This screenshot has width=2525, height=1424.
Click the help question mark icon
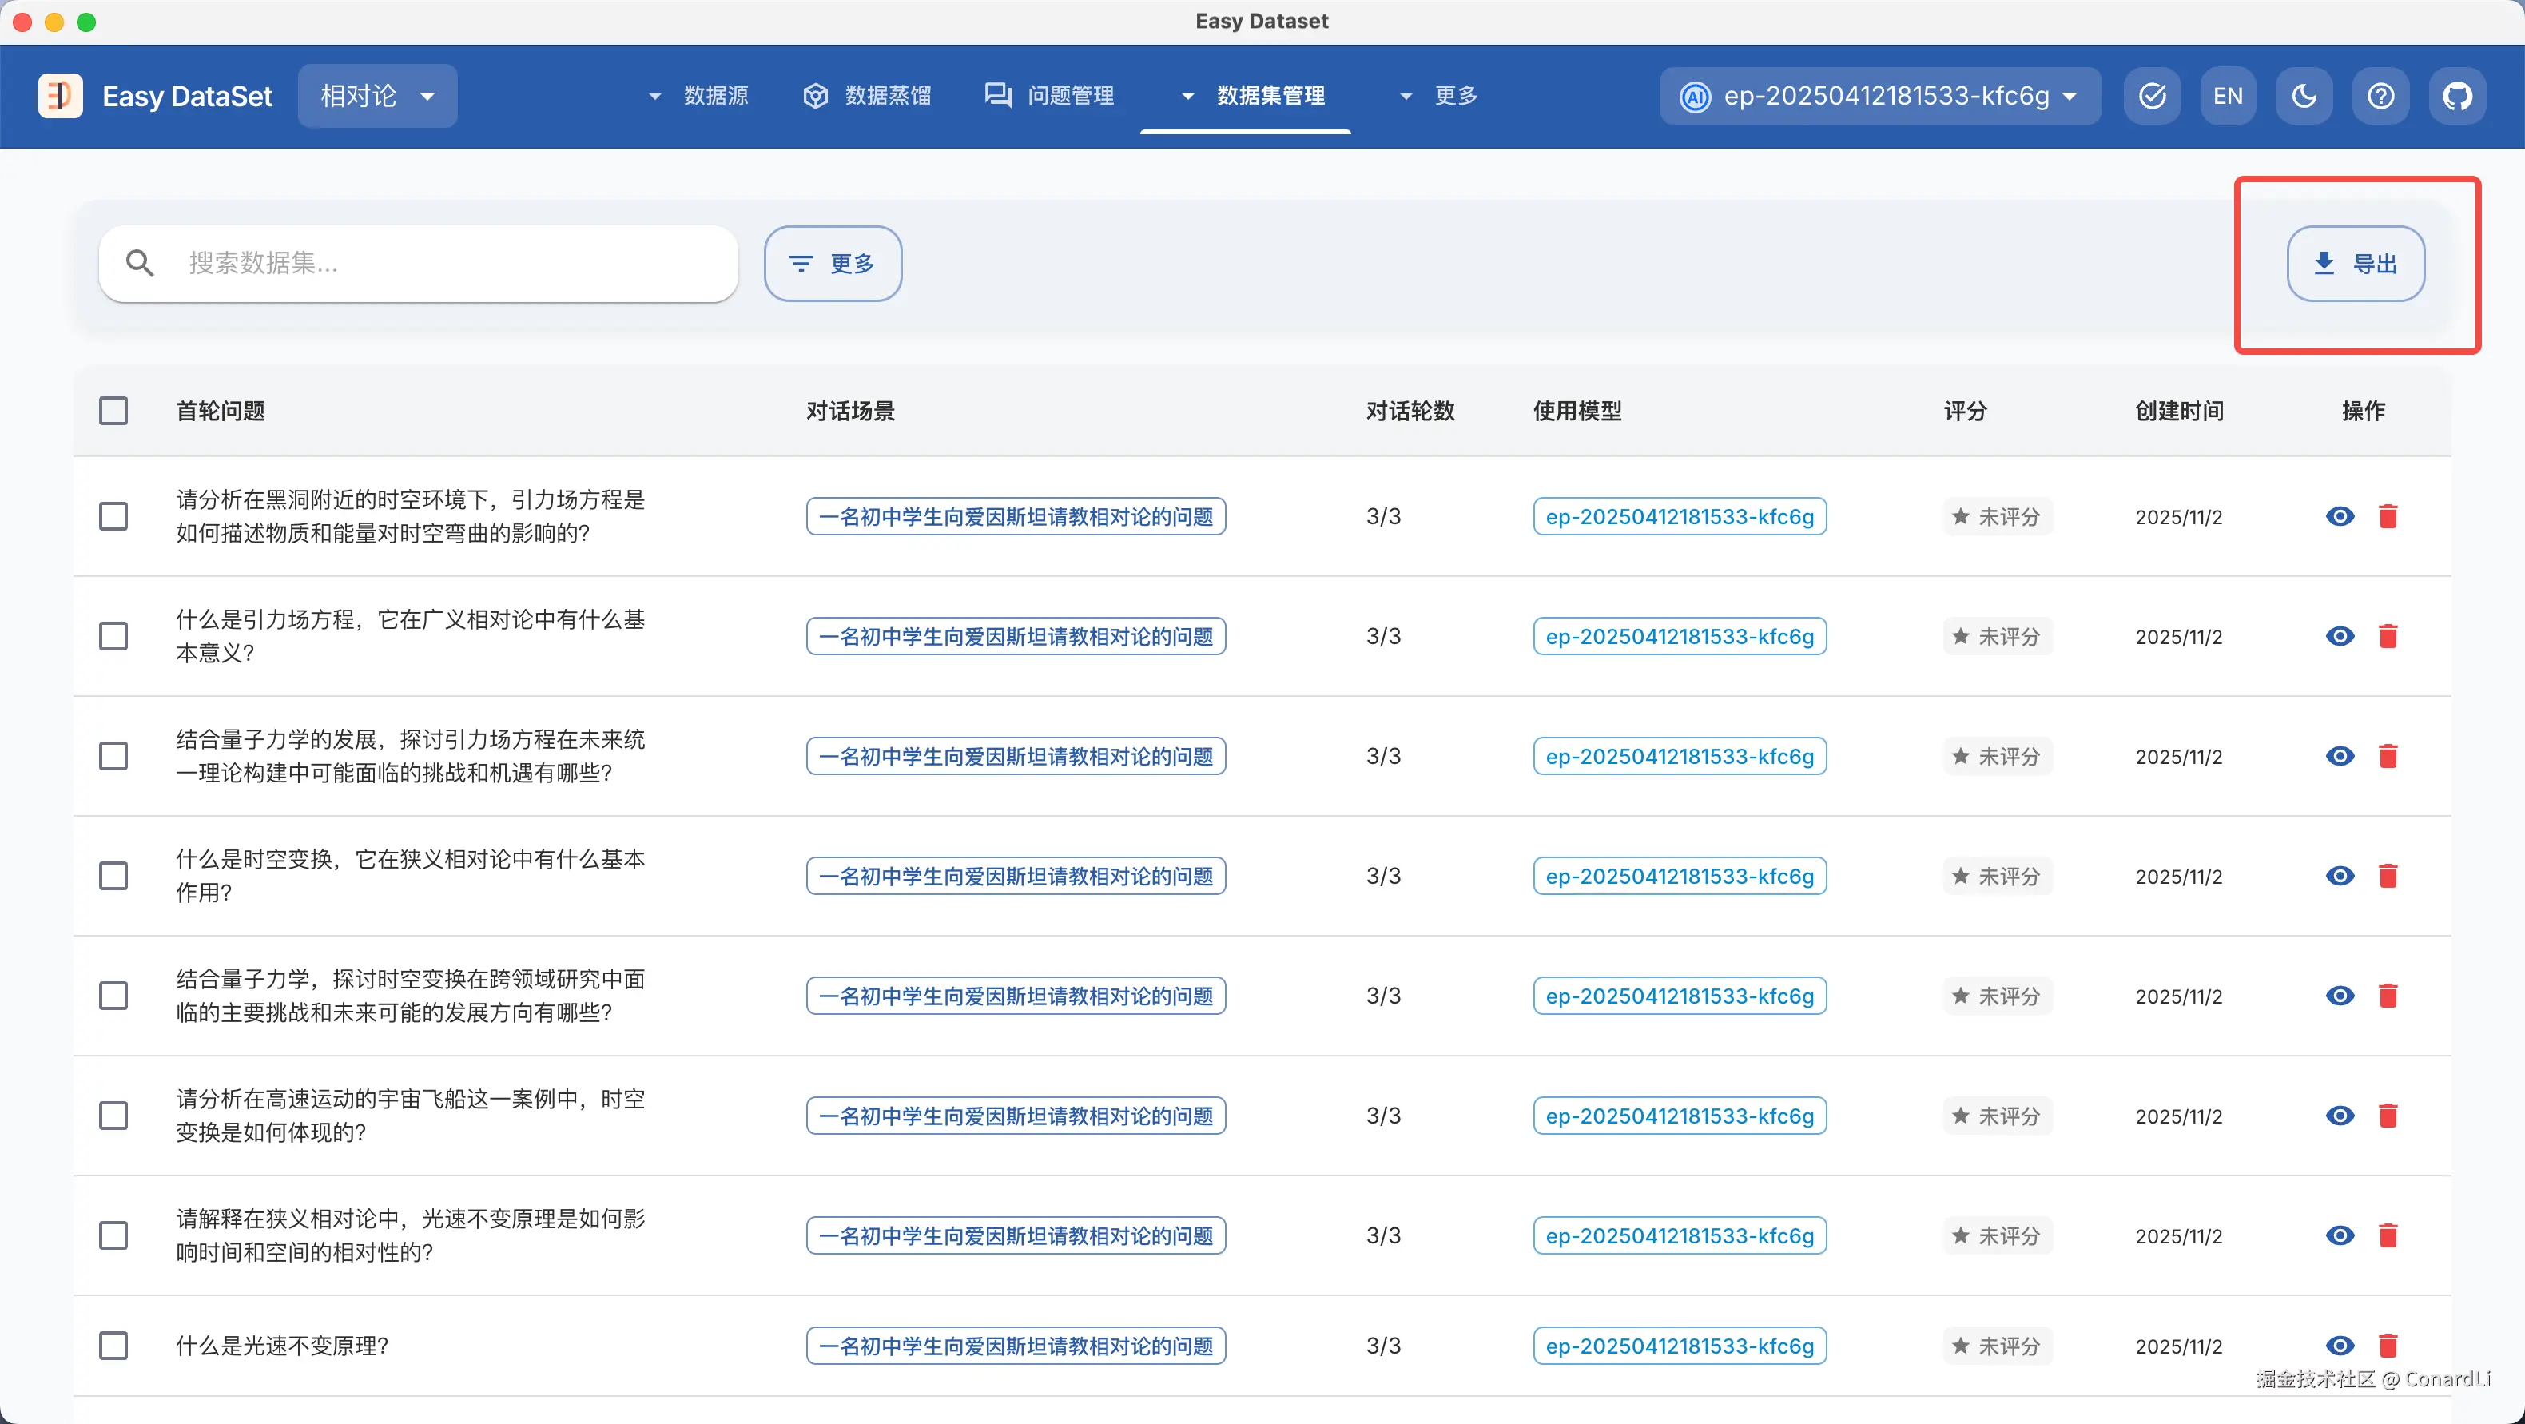click(x=2380, y=96)
